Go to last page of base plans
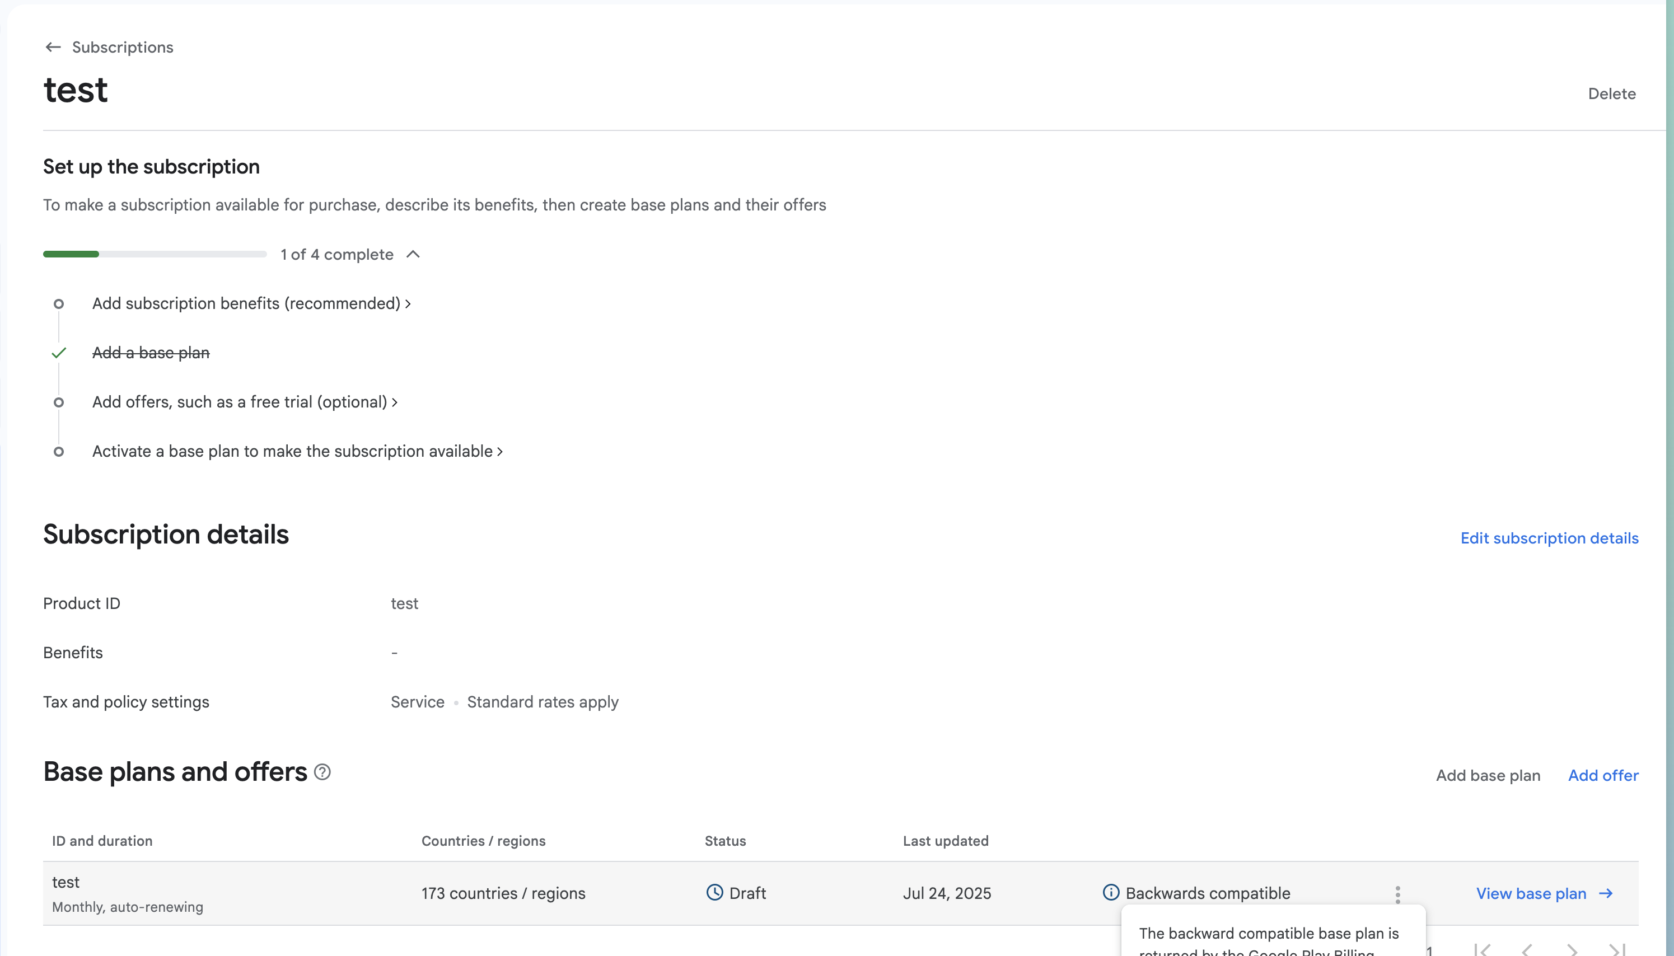 (1617, 949)
